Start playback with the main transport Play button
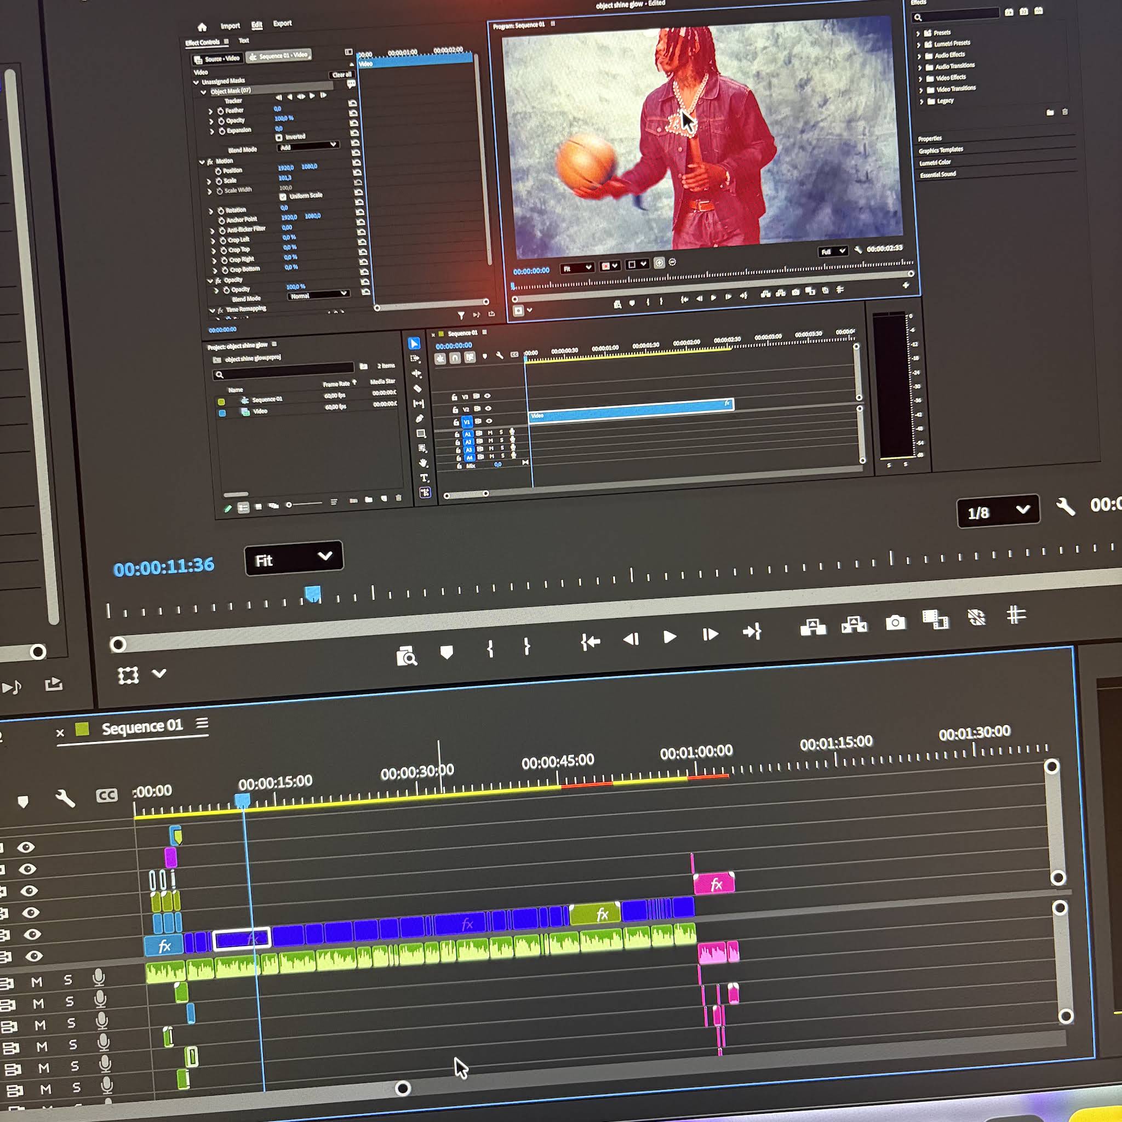 coord(669,637)
